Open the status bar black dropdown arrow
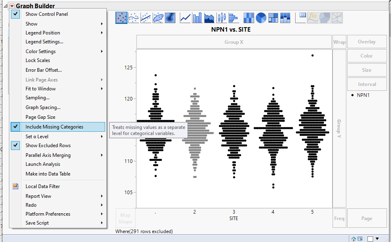The image size is (391, 242). pos(377,239)
